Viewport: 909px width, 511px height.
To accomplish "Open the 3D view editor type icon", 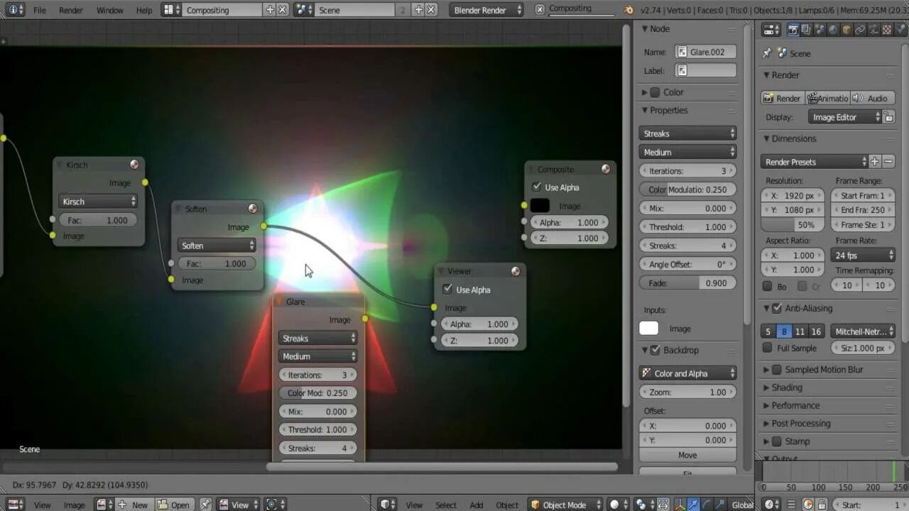I will click(x=387, y=505).
